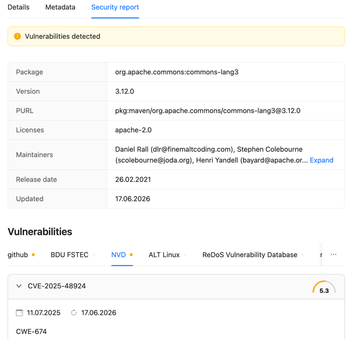
Task: Select the Security report tab
Action: point(115,7)
